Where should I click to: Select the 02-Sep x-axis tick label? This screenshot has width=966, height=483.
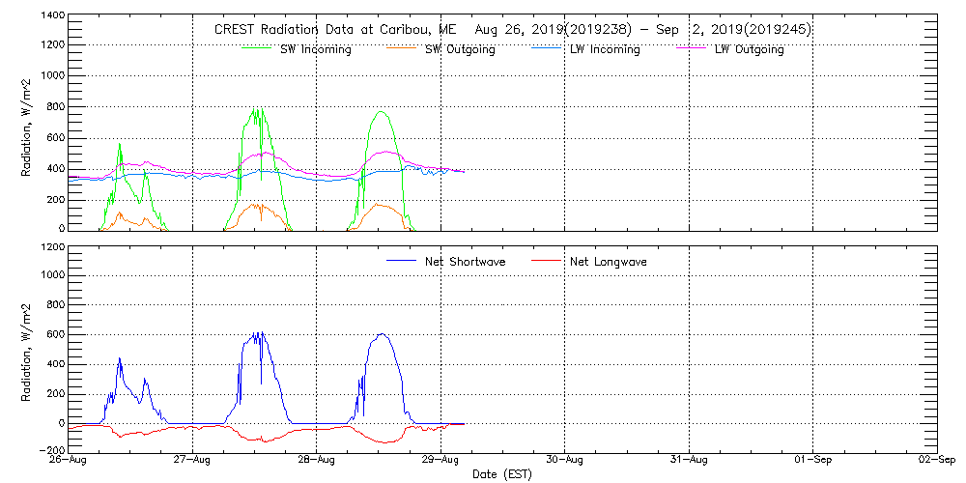point(936,461)
